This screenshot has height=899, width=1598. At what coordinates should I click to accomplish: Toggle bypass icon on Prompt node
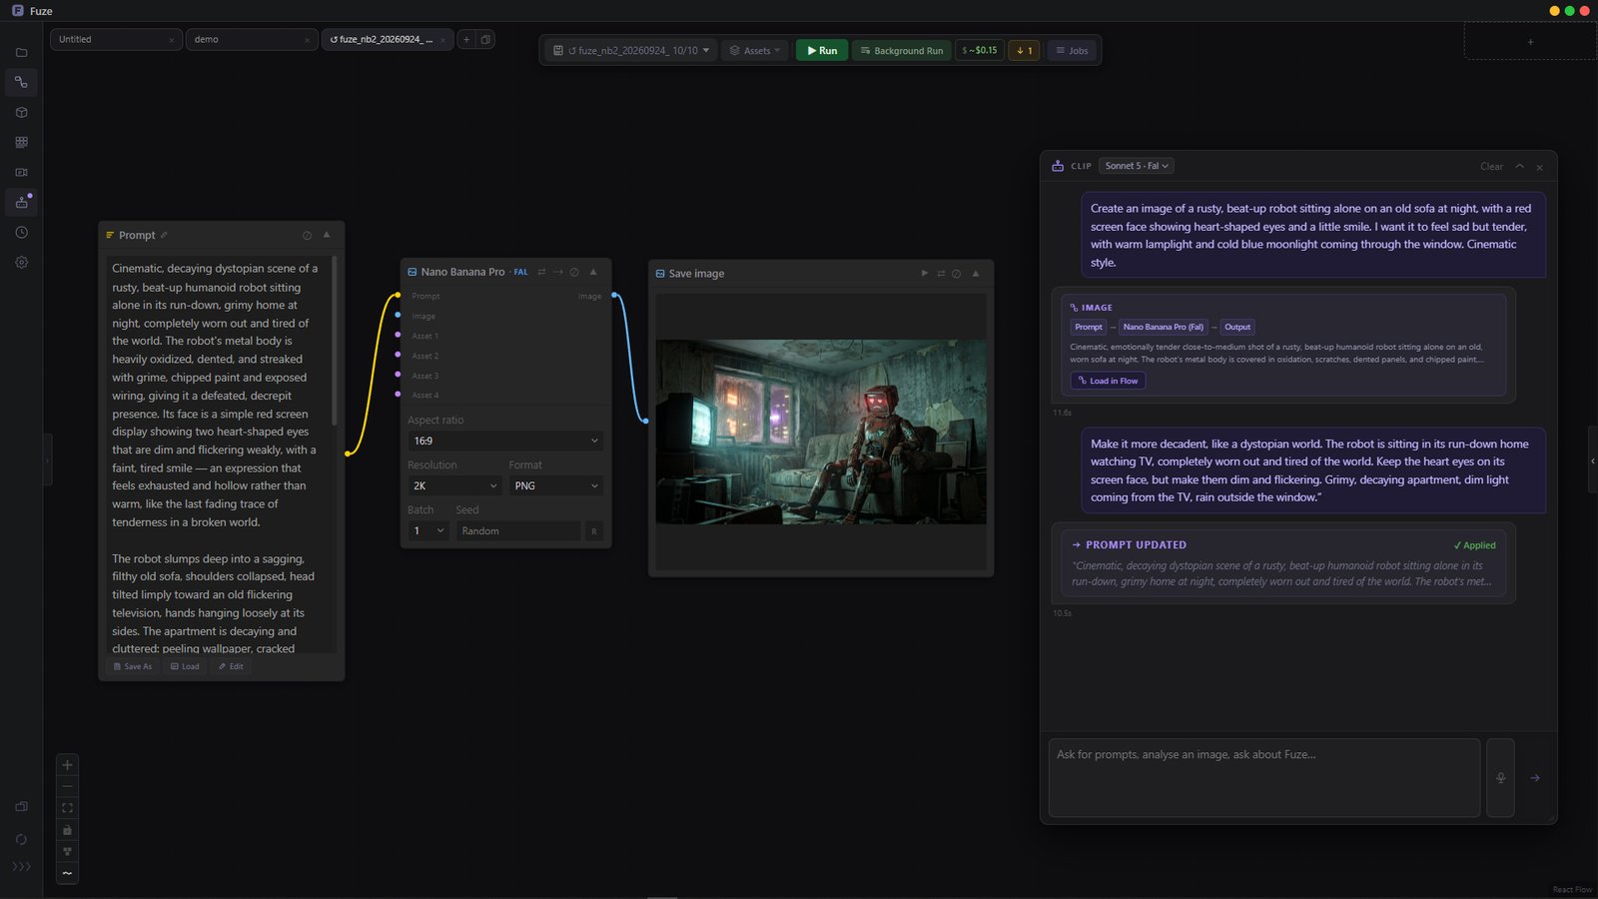(307, 235)
